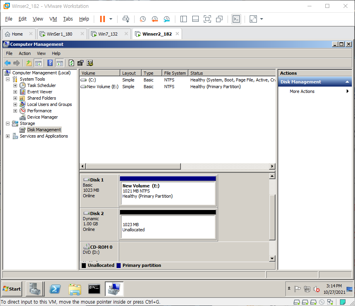Sort volumes by Status column
Viewport: 355px width, 306px height.
pos(232,73)
